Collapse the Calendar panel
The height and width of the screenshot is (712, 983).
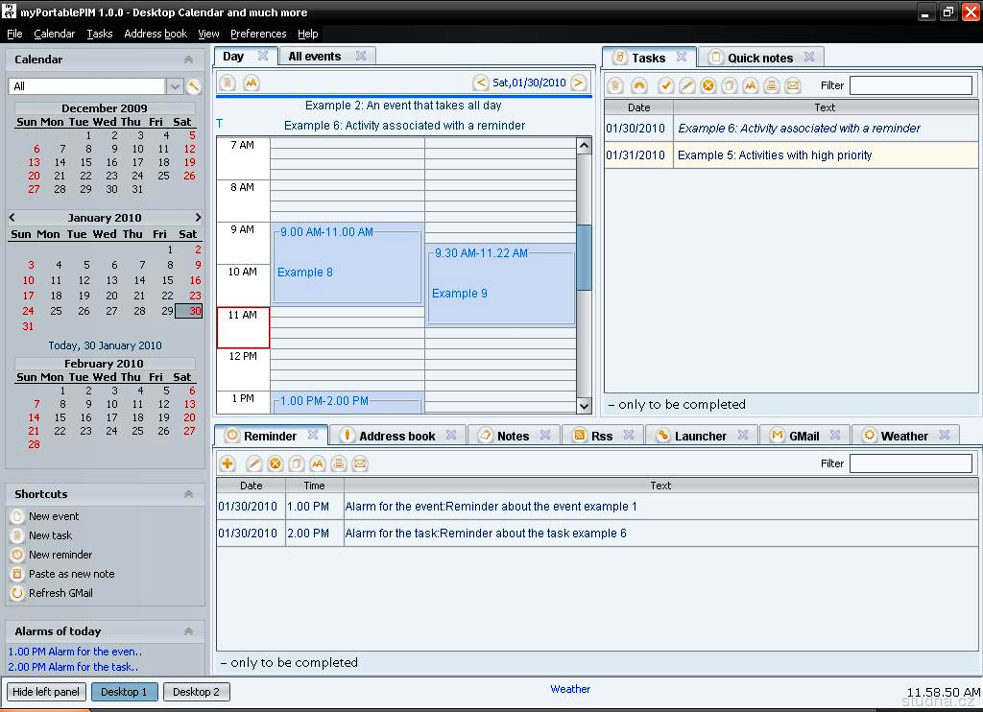[188, 59]
